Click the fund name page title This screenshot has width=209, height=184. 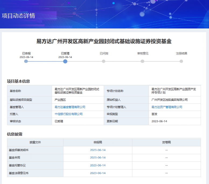point(104,41)
